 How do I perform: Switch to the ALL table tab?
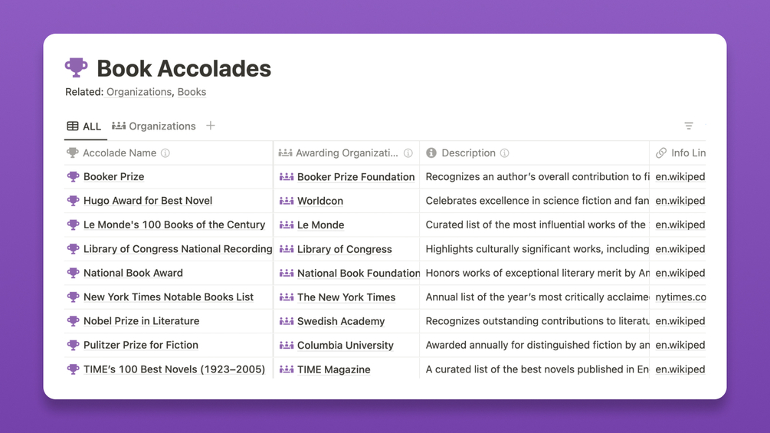point(84,126)
